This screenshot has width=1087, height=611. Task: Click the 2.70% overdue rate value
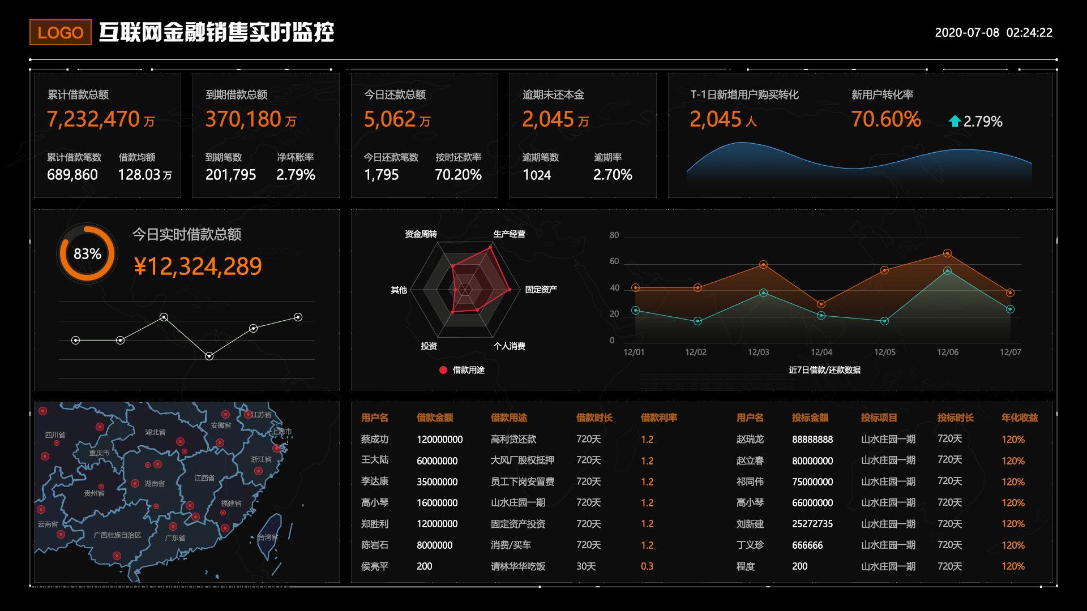(613, 175)
